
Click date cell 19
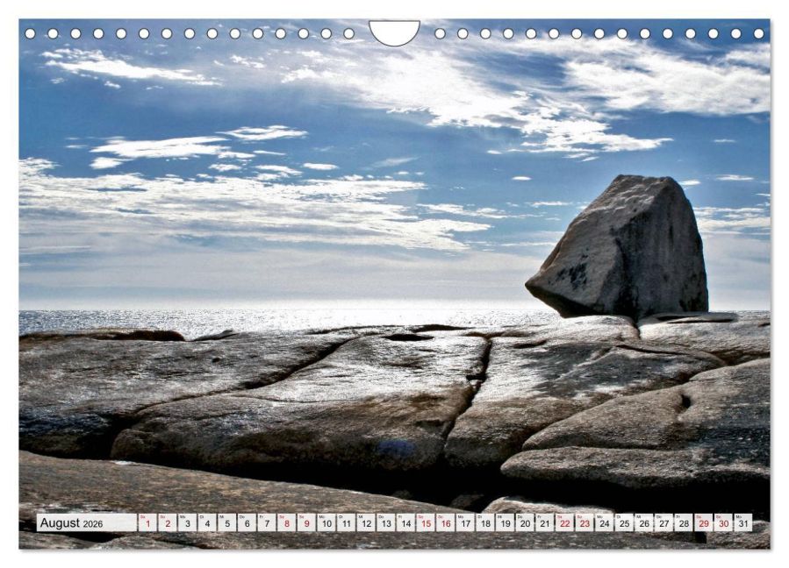coord(506,522)
